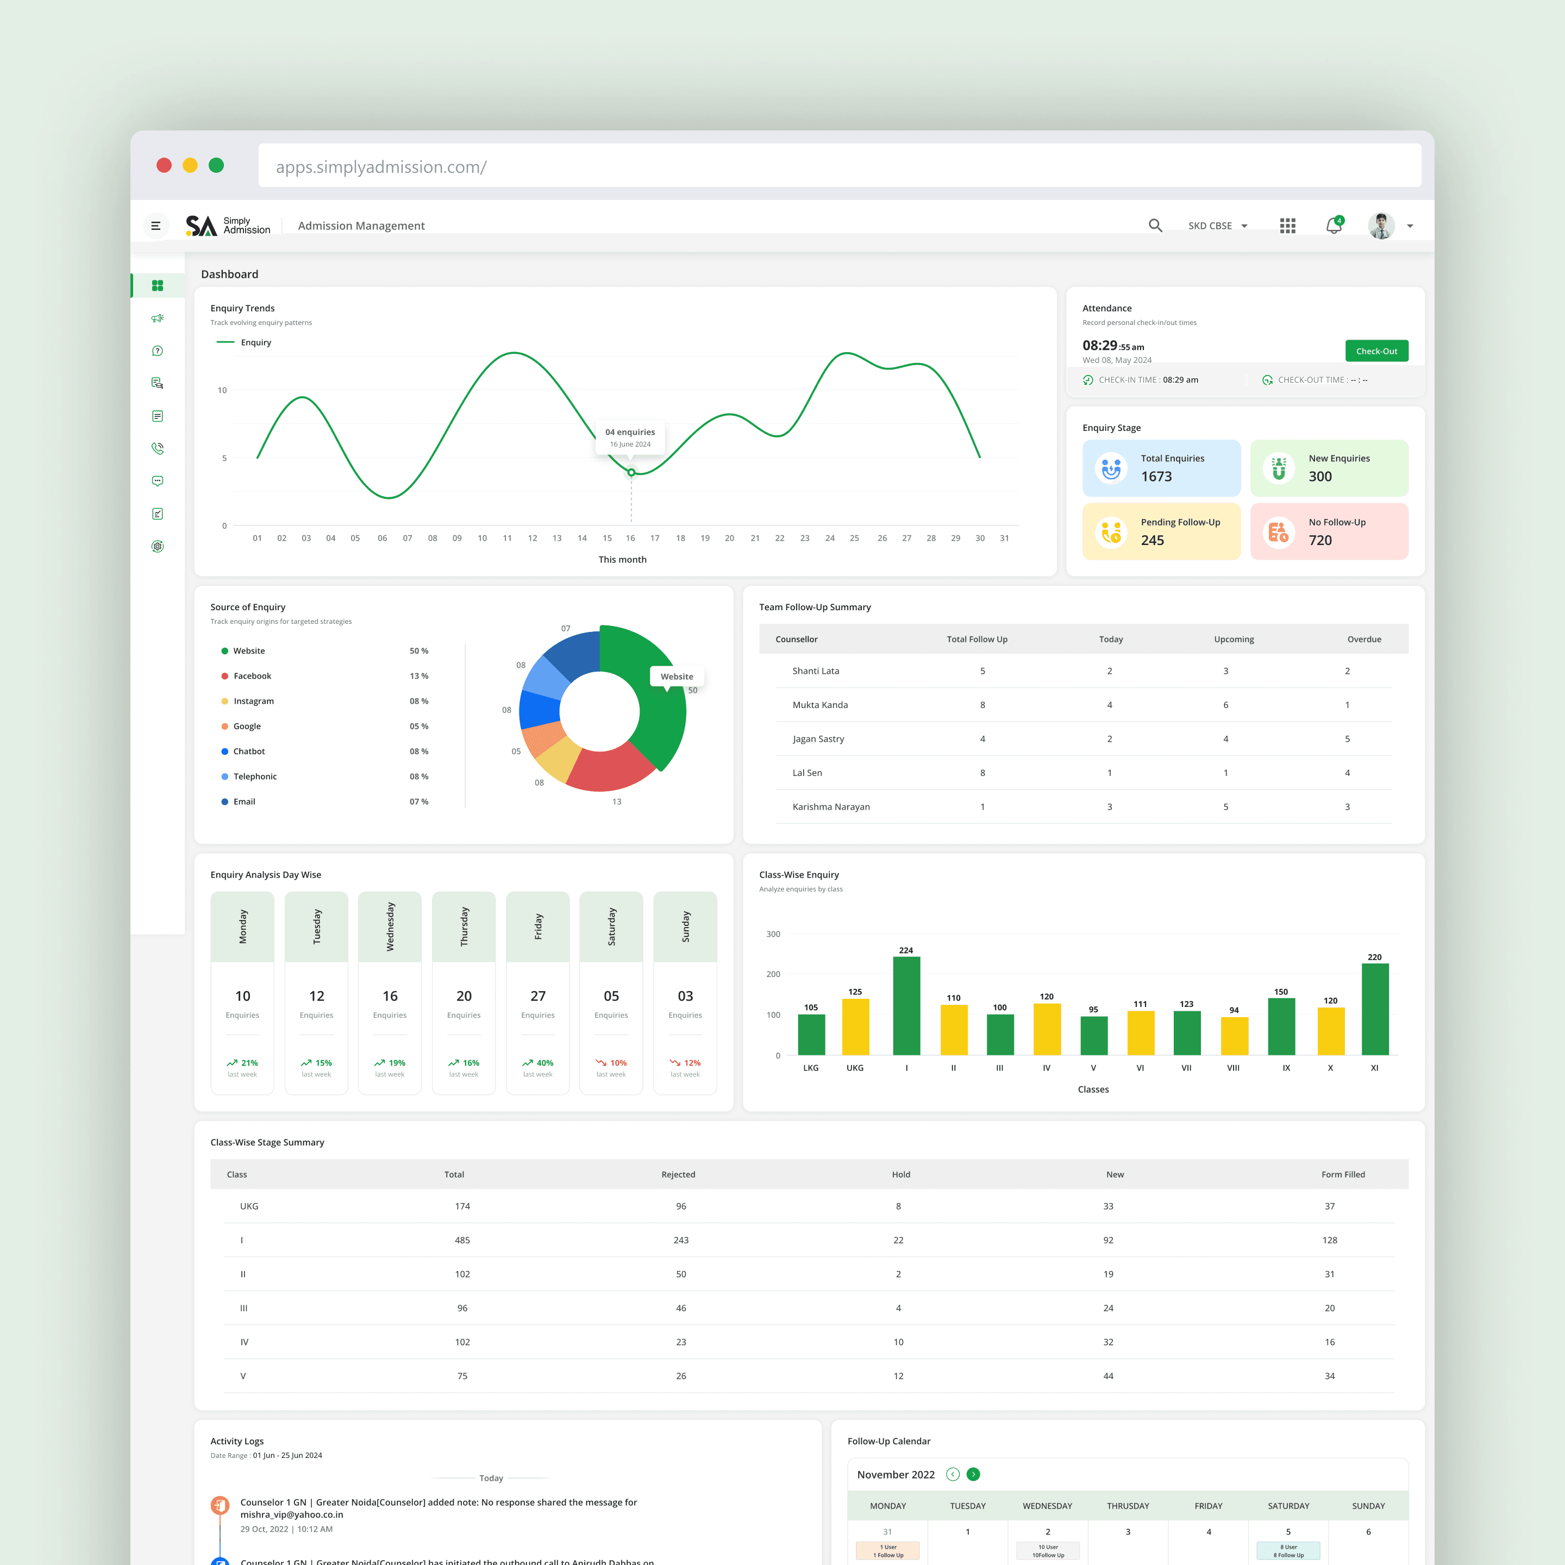Click the Check-Out button

coord(1376,350)
